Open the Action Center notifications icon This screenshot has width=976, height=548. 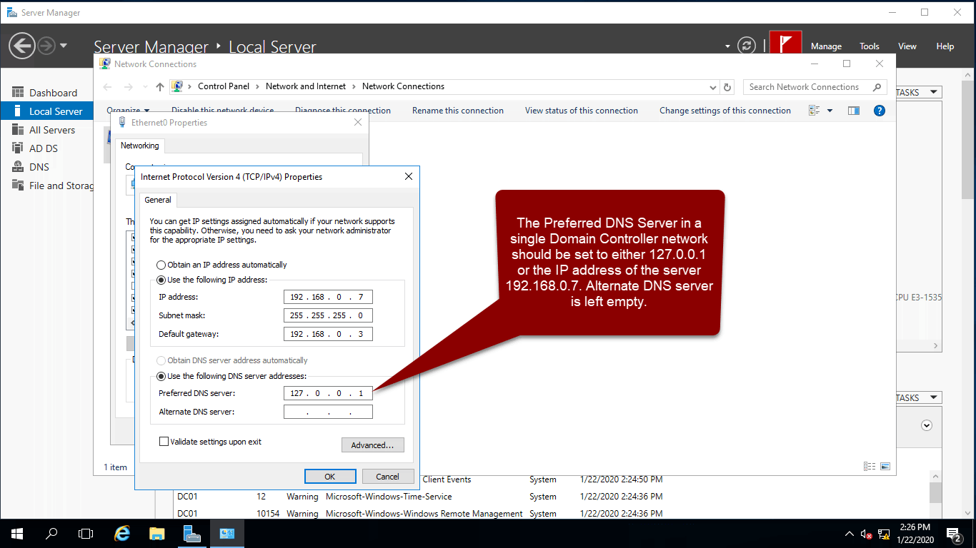point(953,534)
